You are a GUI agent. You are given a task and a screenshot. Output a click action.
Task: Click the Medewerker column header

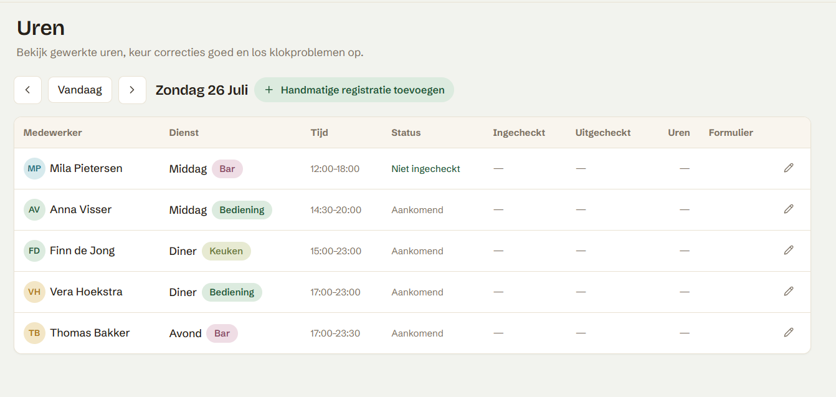pyautogui.click(x=52, y=133)
